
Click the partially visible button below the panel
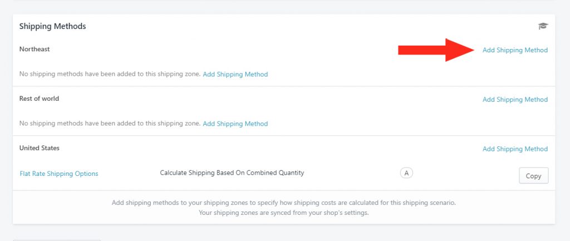point(56,240)
